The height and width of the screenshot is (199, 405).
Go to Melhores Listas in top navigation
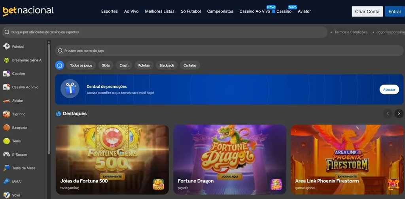pos(159,11)
